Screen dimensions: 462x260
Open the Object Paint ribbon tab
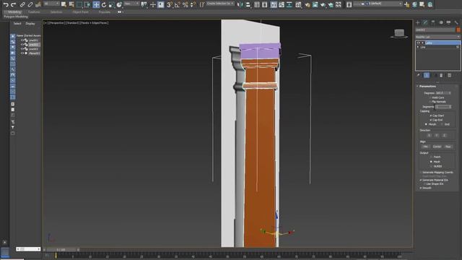80,12
